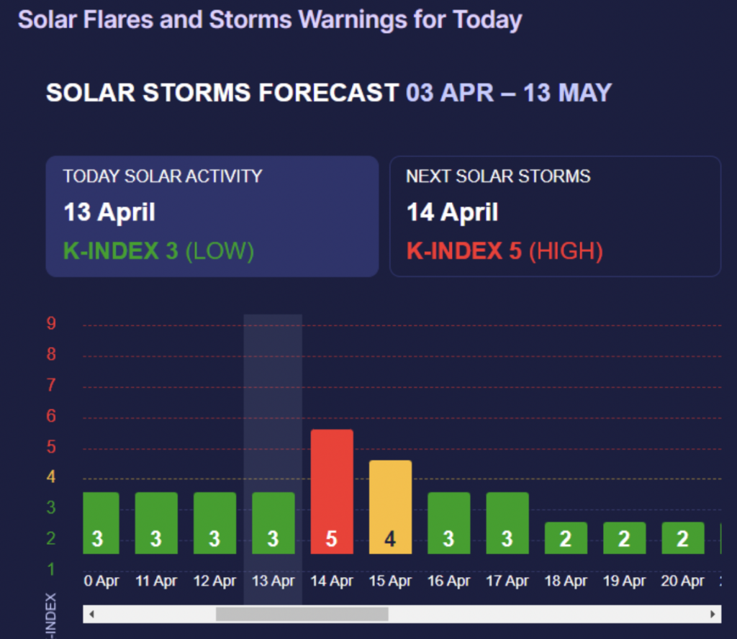Click the 18 Apr bar
737x639 pixels.
pos(566,538)
